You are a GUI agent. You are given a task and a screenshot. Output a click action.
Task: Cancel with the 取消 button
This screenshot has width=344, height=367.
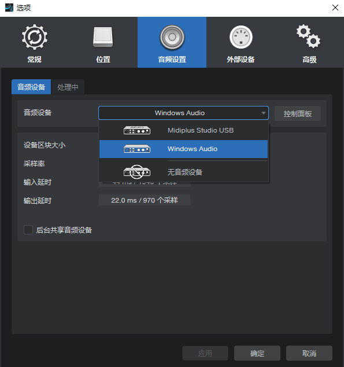tap(309, 353)
